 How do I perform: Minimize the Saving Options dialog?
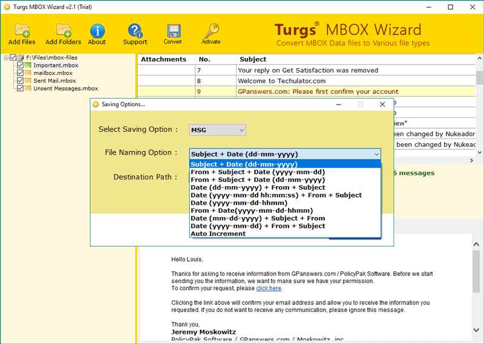[339, 104]
